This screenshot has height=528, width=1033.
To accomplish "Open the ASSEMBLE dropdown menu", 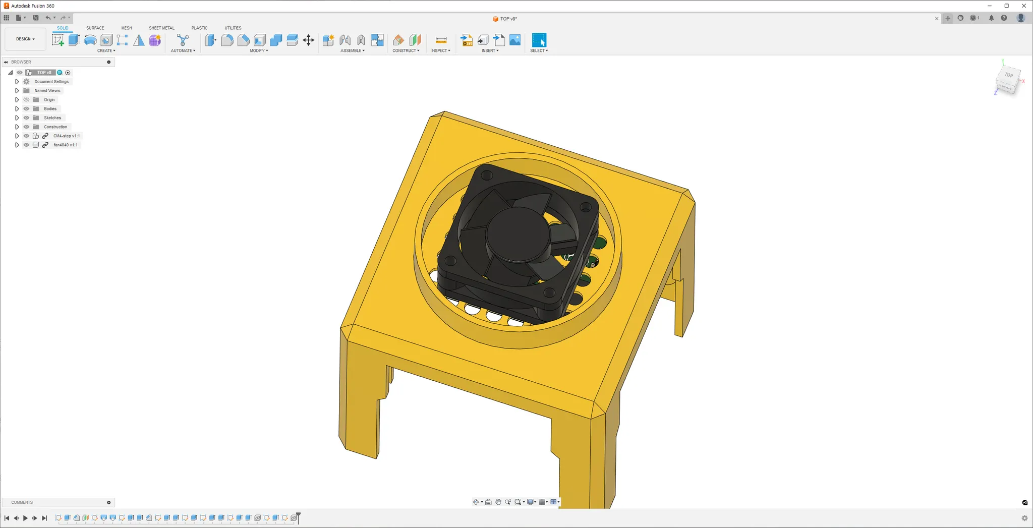I will 353,51.
